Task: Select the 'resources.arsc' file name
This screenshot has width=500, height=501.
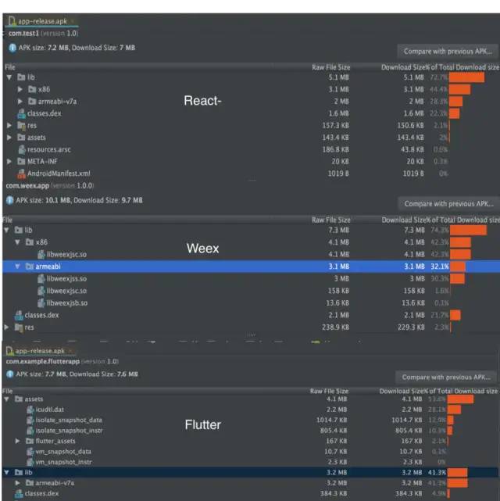Action: 49,149
